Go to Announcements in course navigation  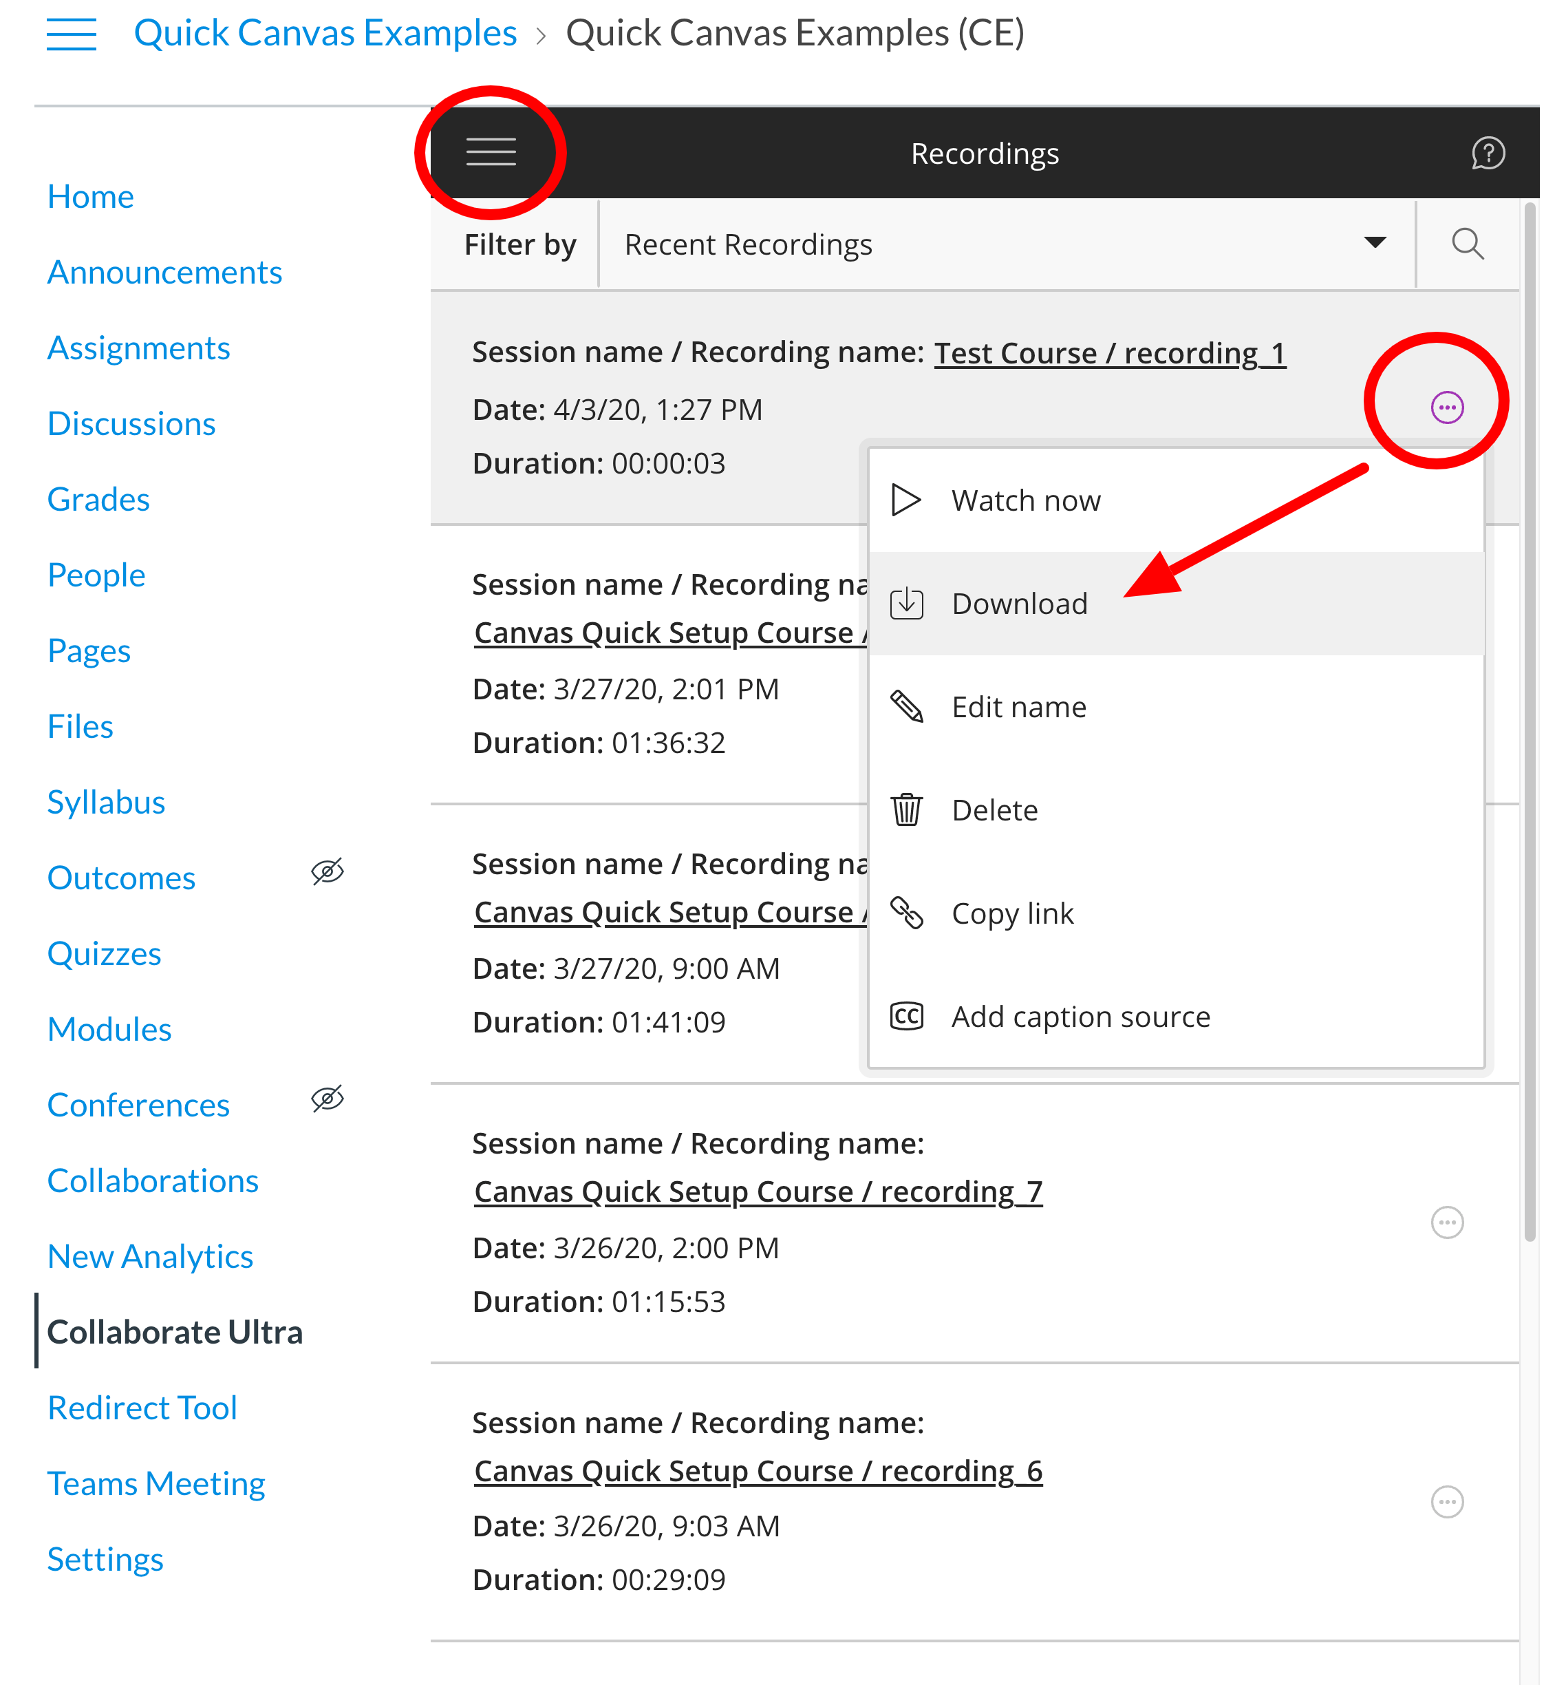pyautogui.click(x=164, y=272)
